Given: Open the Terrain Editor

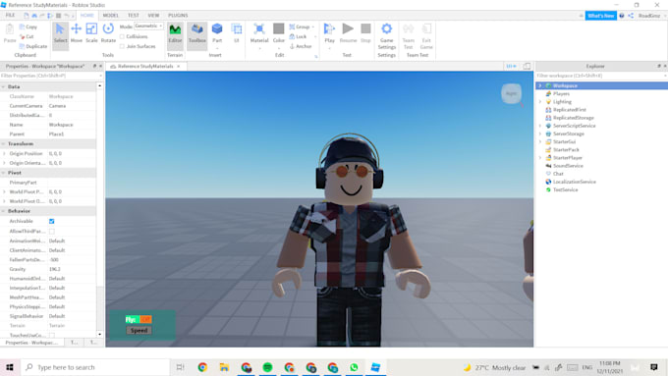Looking at the screenshot, I should pos(175,33).
